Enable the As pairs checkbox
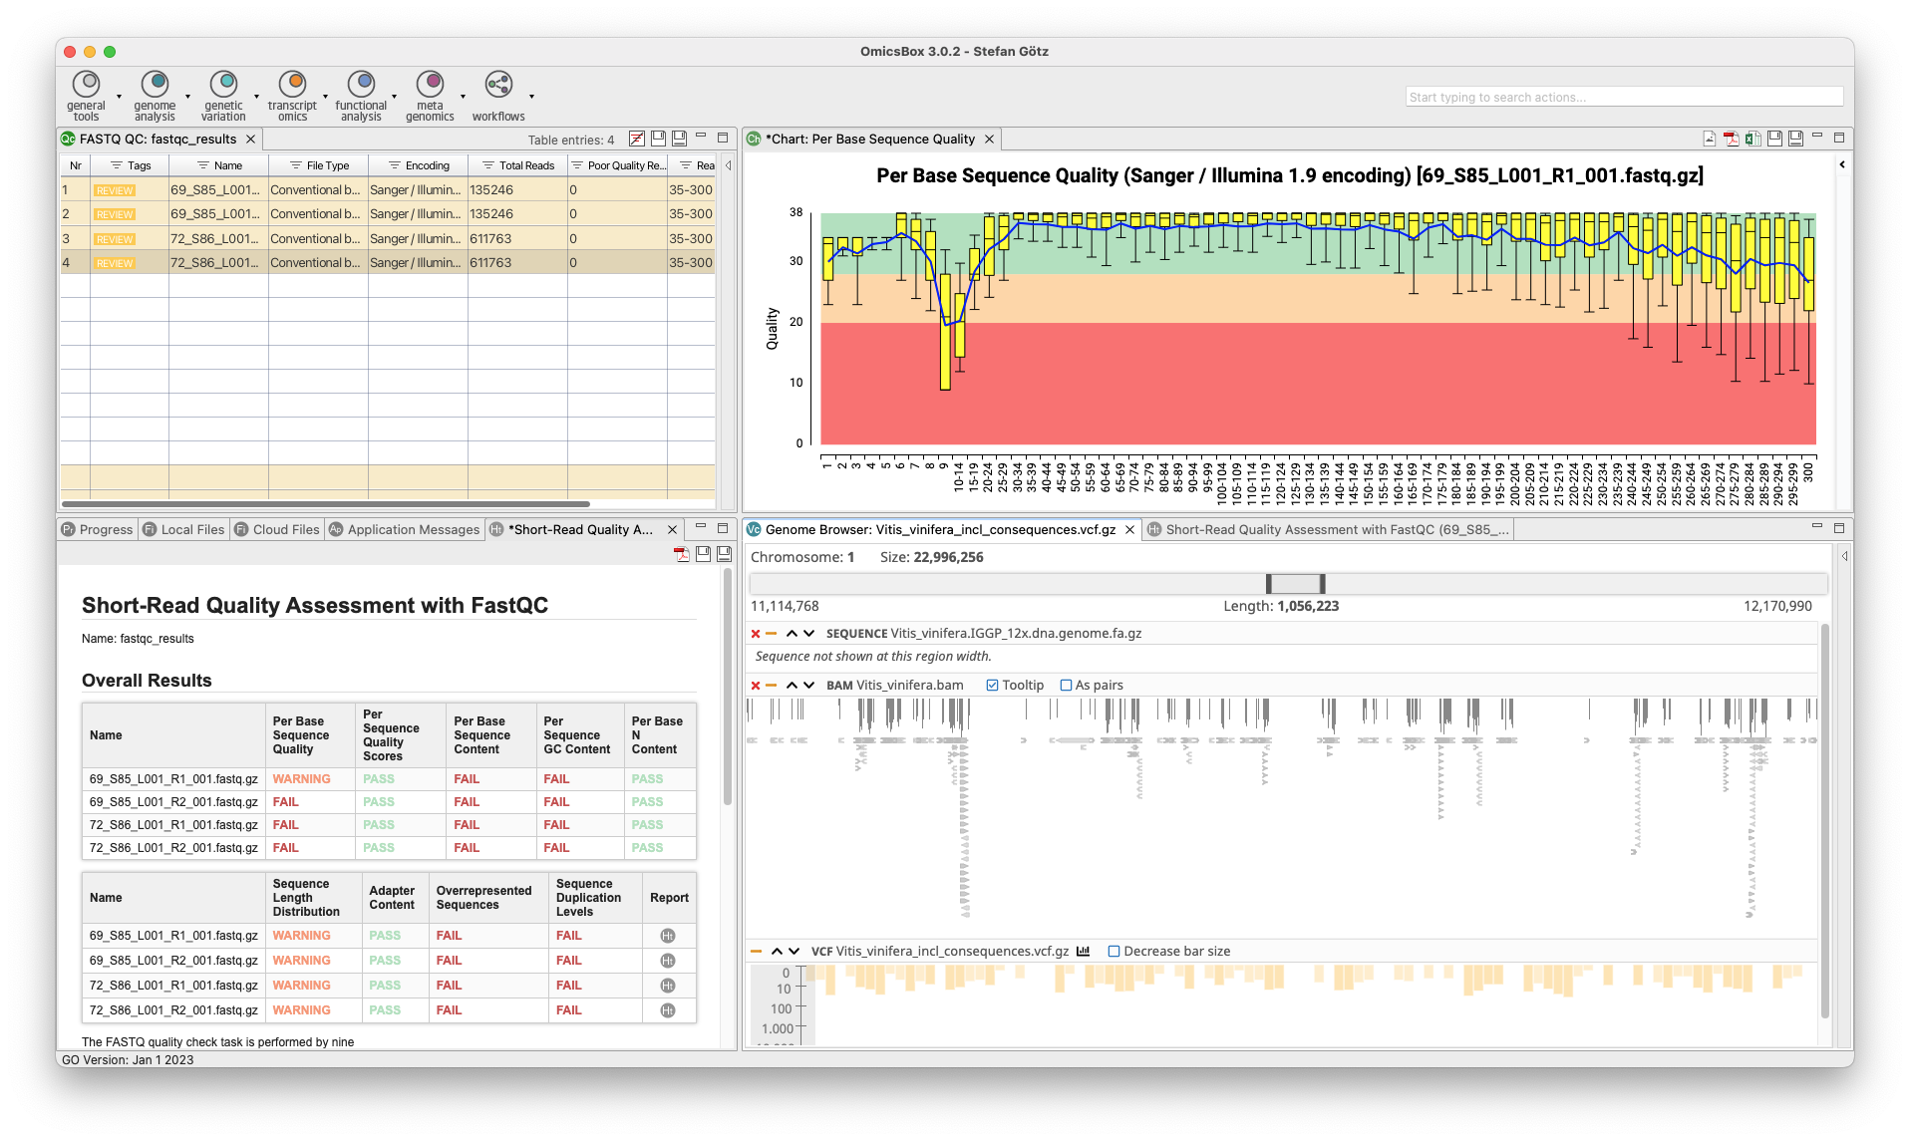This screenshot has width=1910, height=1141. point(1066,686)
